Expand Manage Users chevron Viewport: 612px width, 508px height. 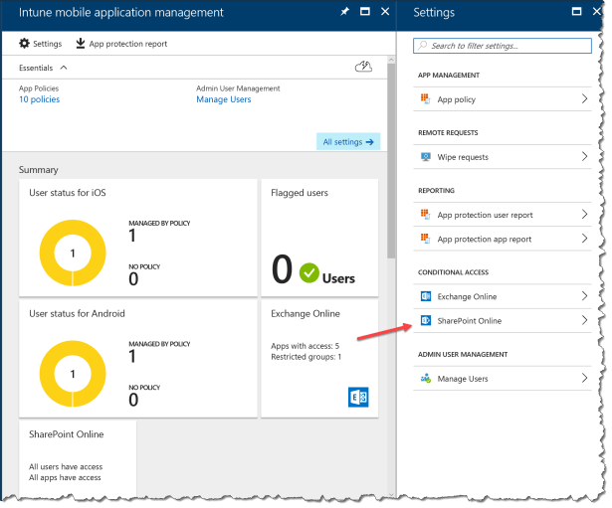(584, 378)
